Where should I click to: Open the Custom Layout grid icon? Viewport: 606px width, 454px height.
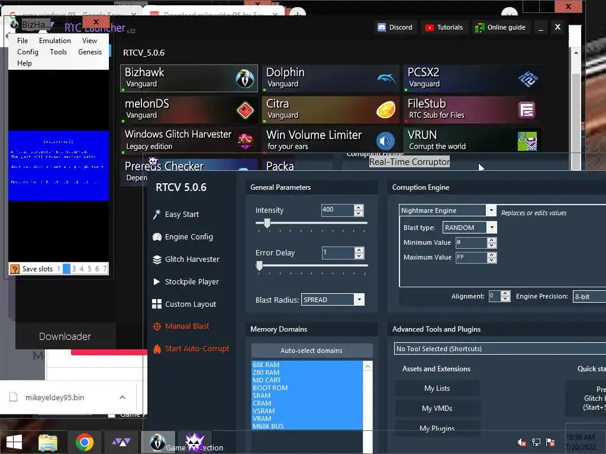(x=157, y=304)
